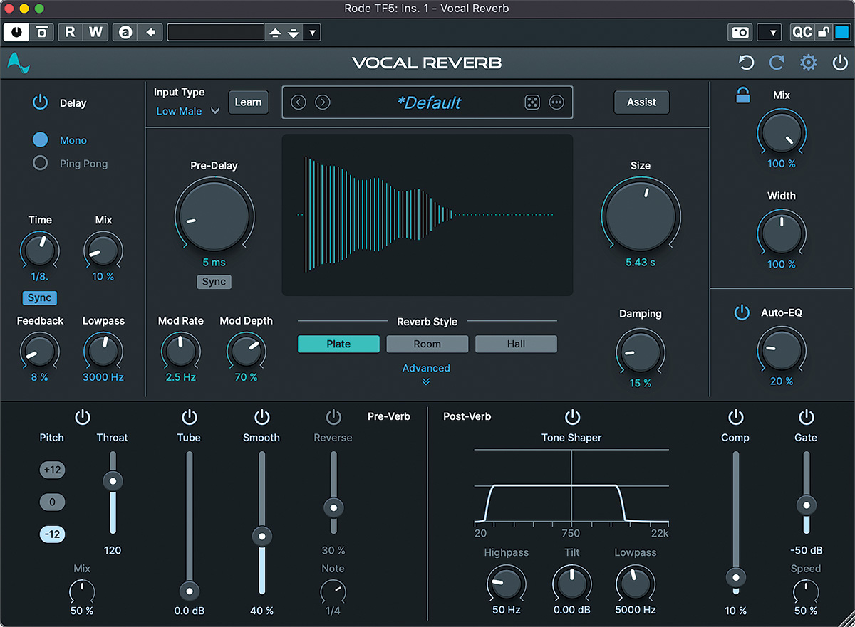Toggle the Auto-EQ power button

coord(742,313)
